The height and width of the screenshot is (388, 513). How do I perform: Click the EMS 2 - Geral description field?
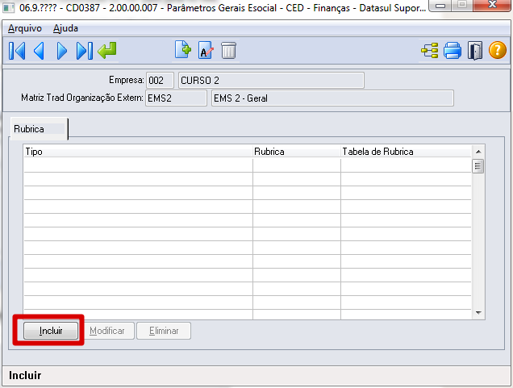point(332,98)
